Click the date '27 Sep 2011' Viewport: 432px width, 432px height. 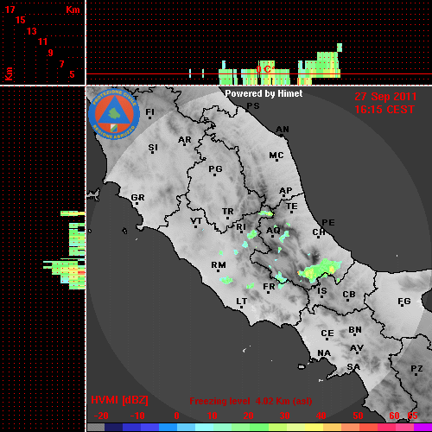tap(385, 97)
